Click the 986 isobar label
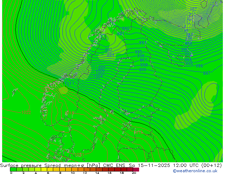225x174 pixels. click(188, 38)
